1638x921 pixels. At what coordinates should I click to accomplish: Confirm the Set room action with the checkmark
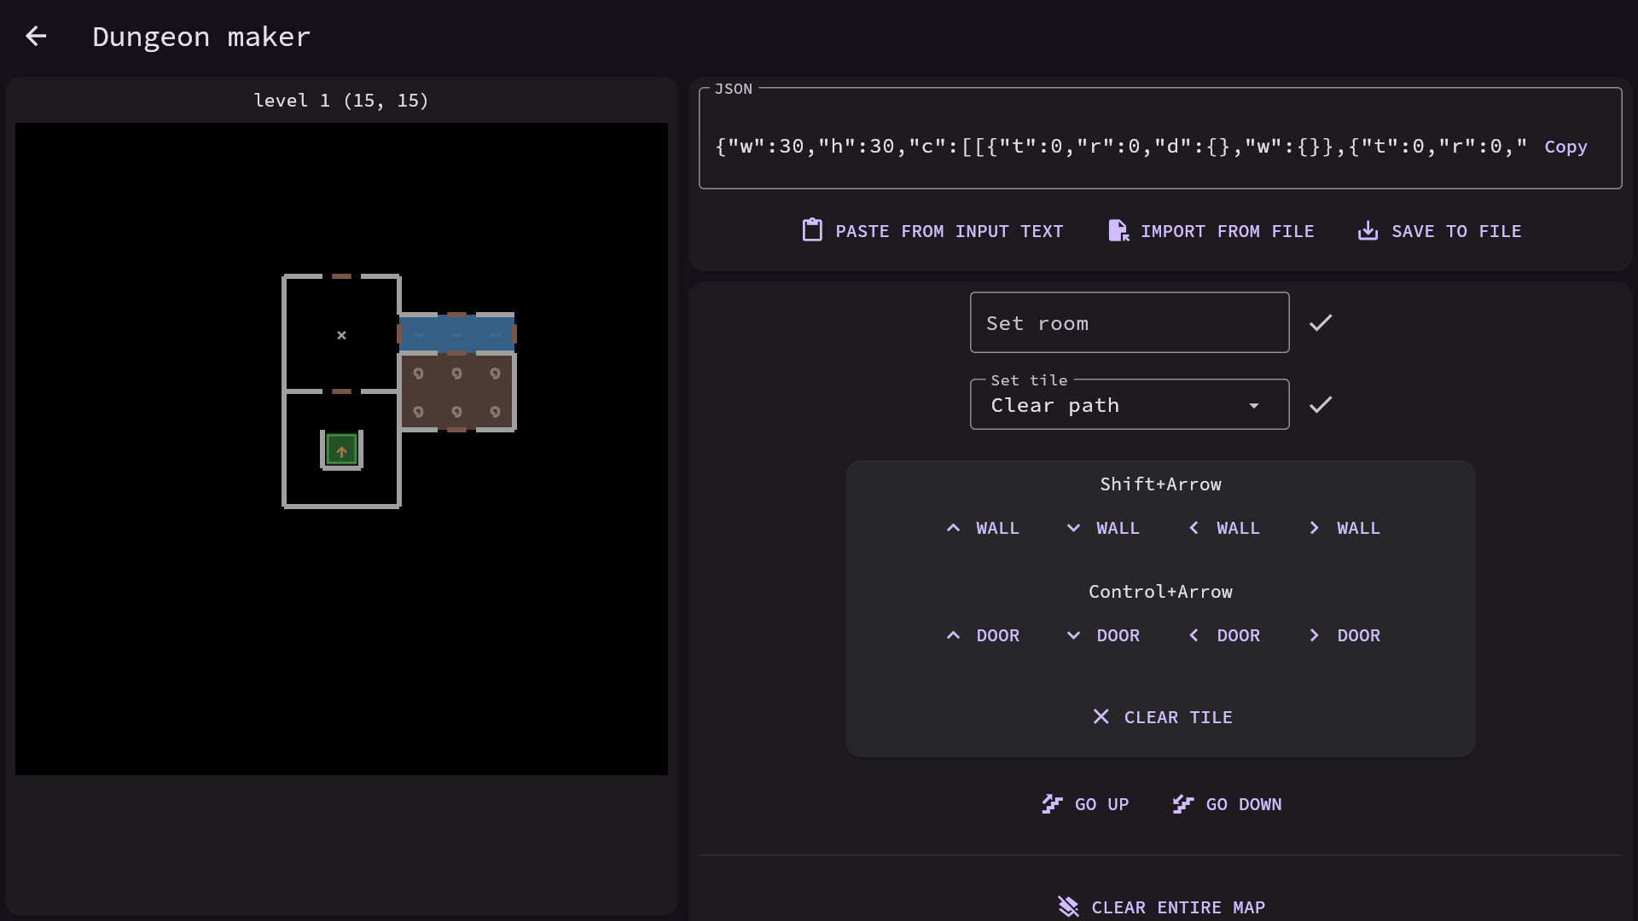pyautogui.click(x=1320, y=322)
